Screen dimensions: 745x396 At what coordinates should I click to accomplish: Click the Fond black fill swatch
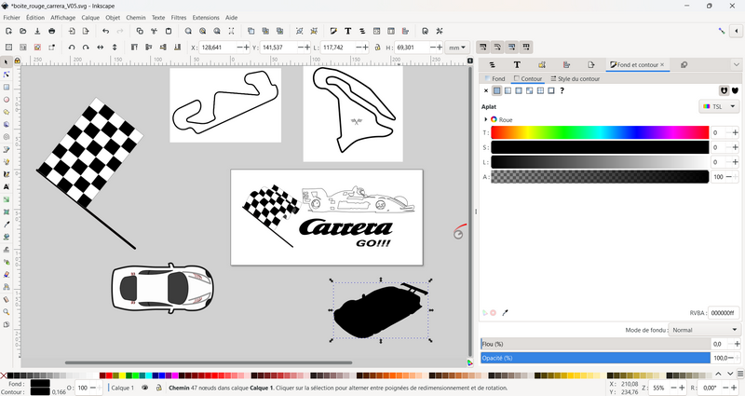(40, 383)
